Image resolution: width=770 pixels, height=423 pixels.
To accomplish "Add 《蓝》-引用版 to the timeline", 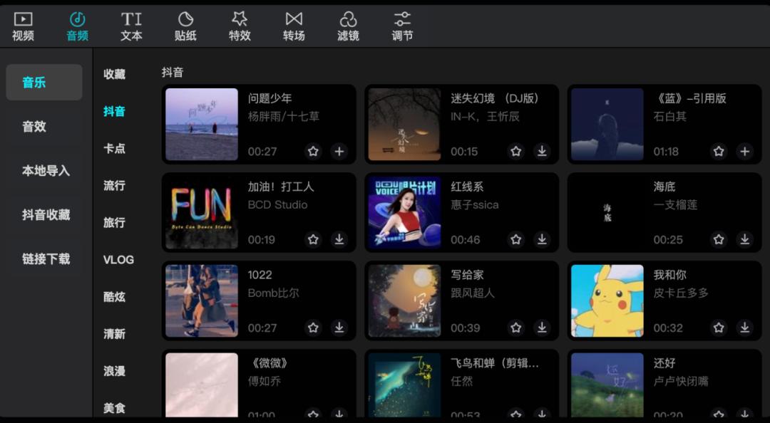I will [x=744, y=152].
